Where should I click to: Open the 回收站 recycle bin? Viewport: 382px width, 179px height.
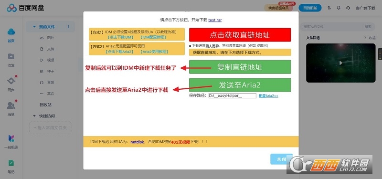pyautogui.click(x=45, y=105)
